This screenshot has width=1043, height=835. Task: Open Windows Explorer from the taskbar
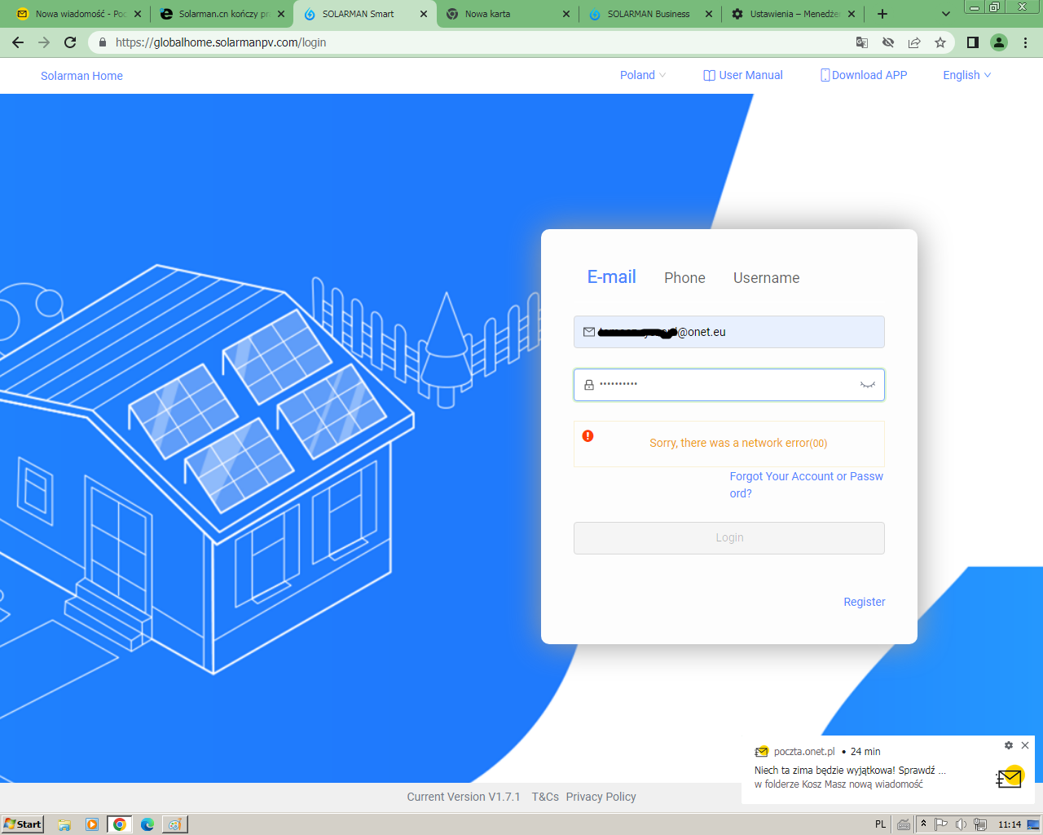tap(64, 824)
